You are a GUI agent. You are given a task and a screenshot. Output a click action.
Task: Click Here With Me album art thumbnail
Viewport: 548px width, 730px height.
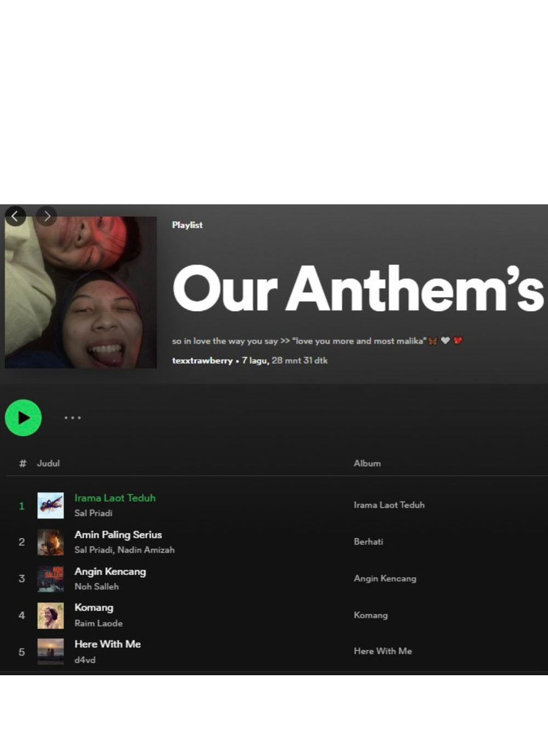pyautogui.click(x=50, y=652)
